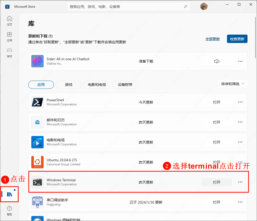
Task: Click the PowerShell app icon
Action: pyautogui.click(x=37, y=102)
